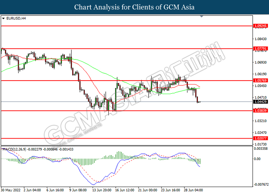Viewport: 269px width, 192px height.
Task: Click the 1.02470 price axis value
Action: tap(261, 132)
